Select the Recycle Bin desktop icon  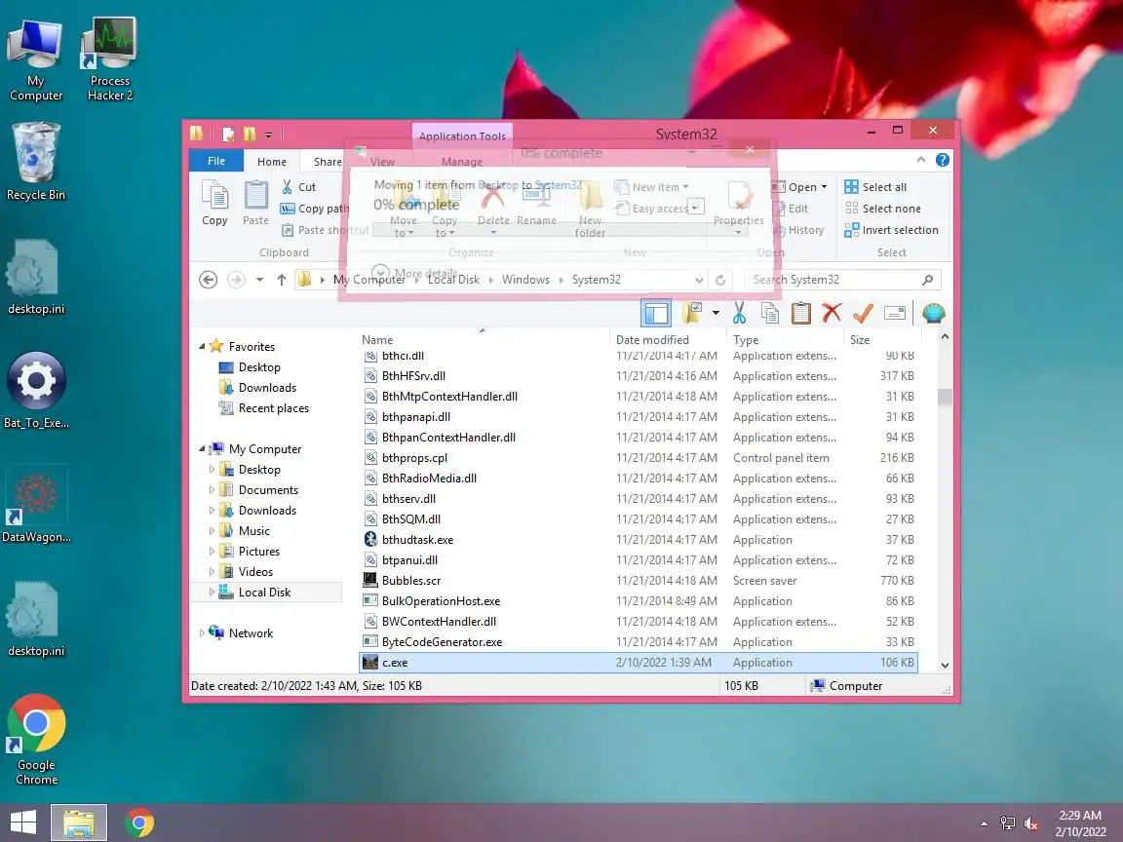pyautogui.click(x=35, y=162)
